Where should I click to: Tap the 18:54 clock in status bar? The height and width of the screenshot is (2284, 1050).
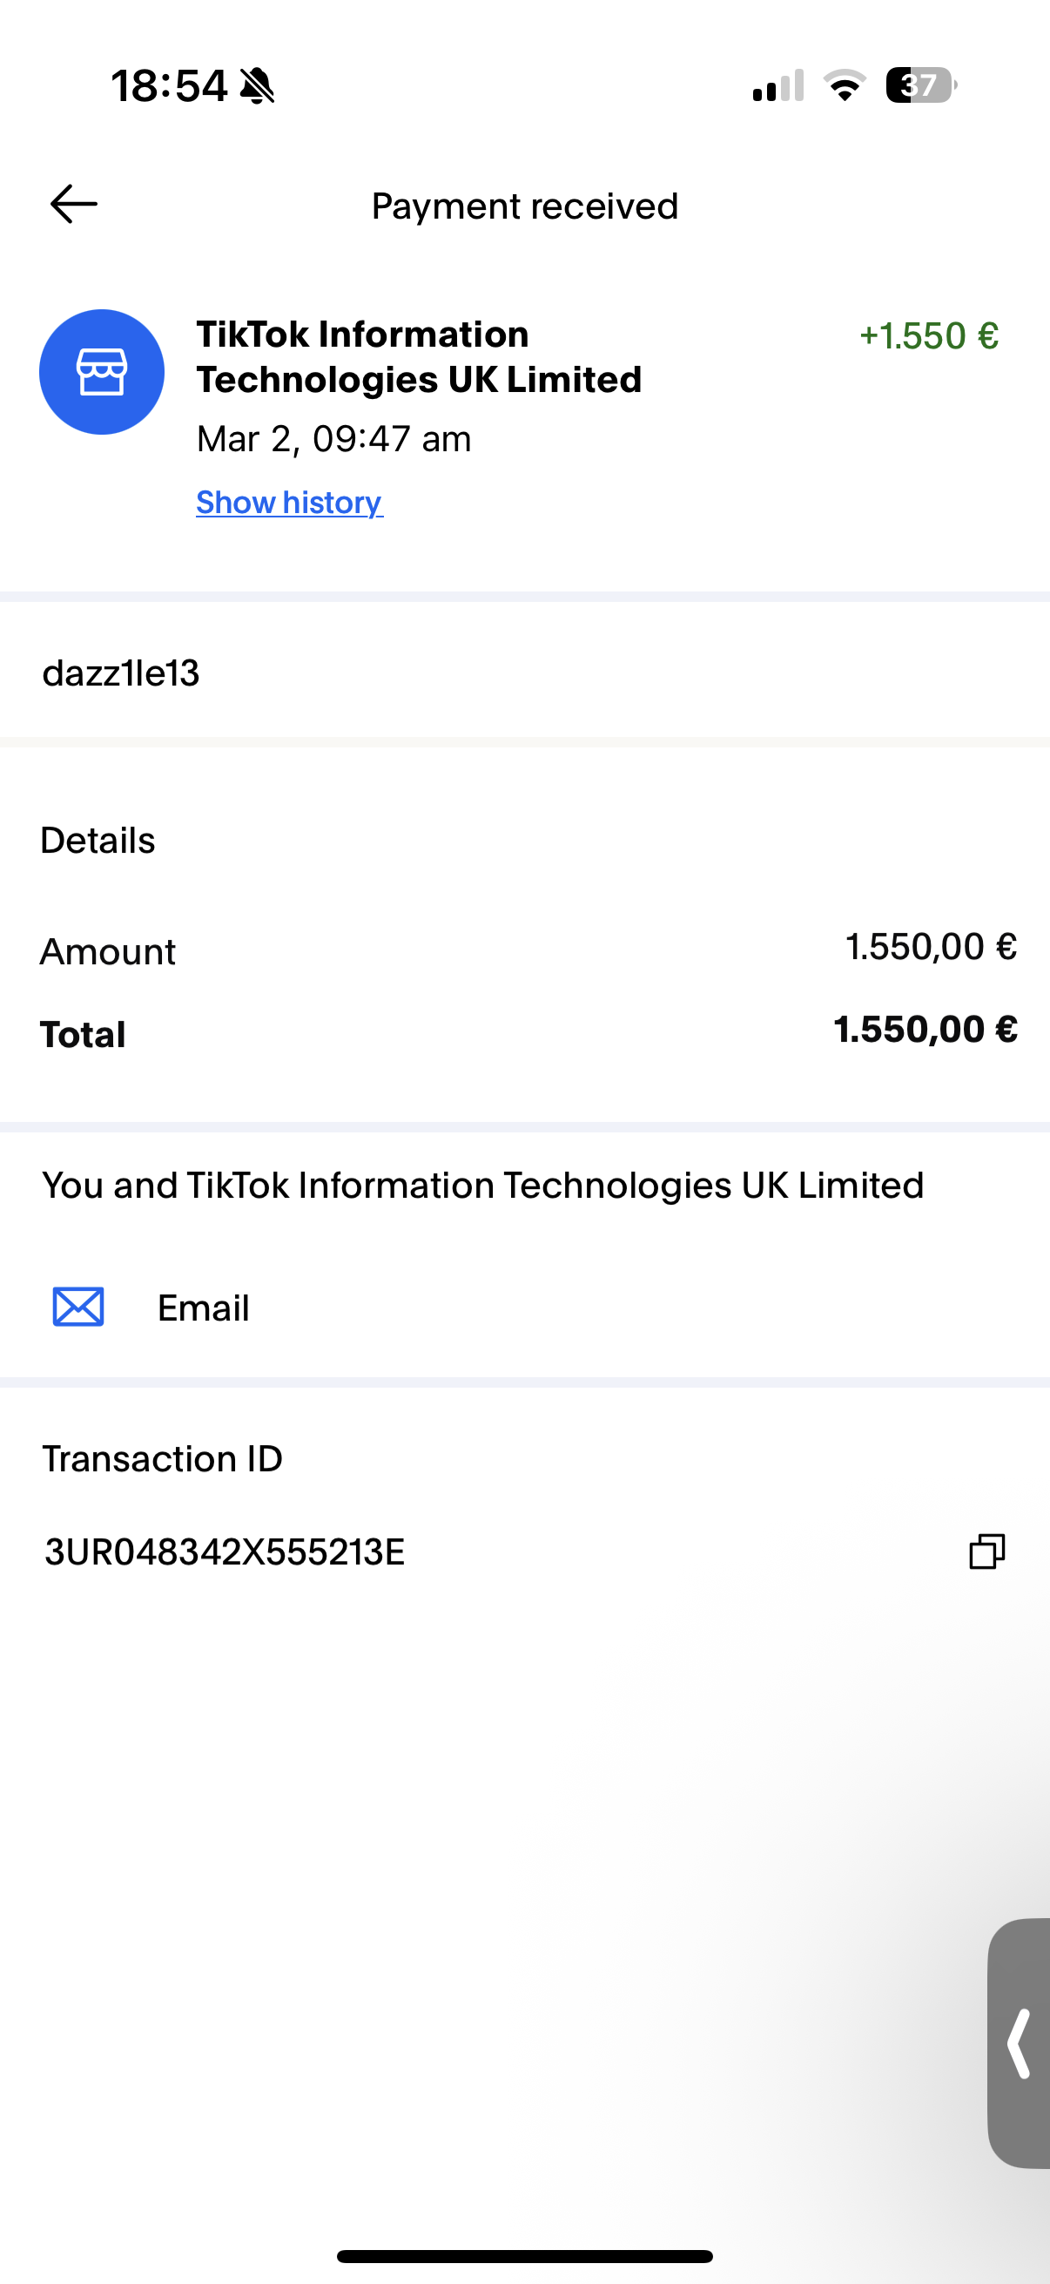coord(168,86)
